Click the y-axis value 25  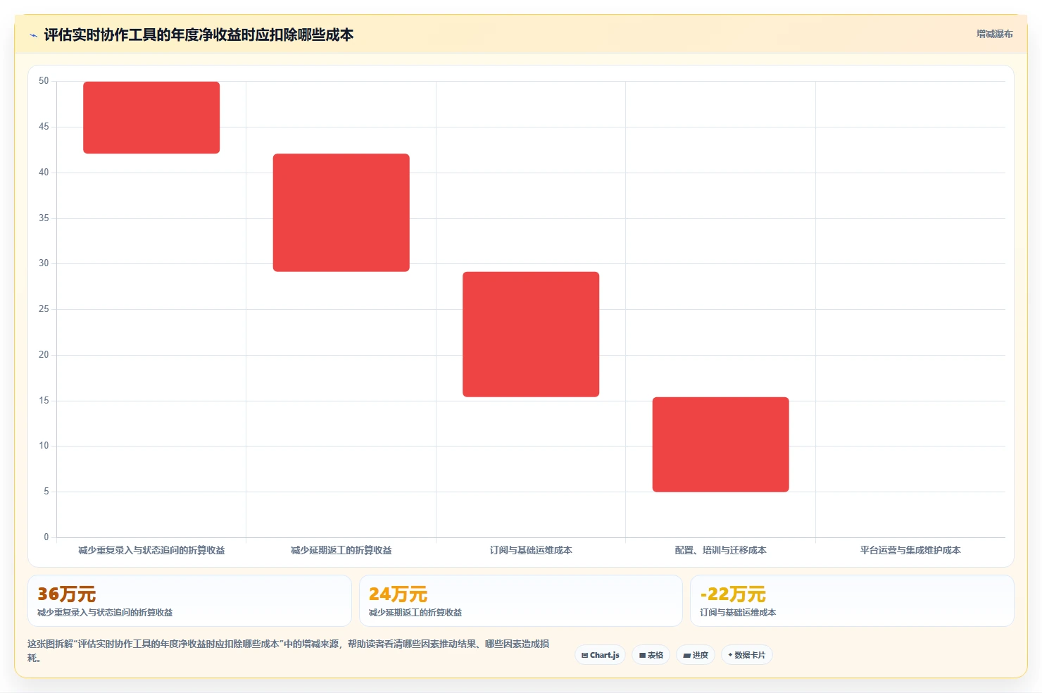pos(44,309)
